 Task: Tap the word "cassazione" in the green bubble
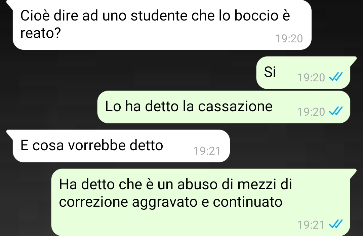pyautogui.click(x=235, y=106)
